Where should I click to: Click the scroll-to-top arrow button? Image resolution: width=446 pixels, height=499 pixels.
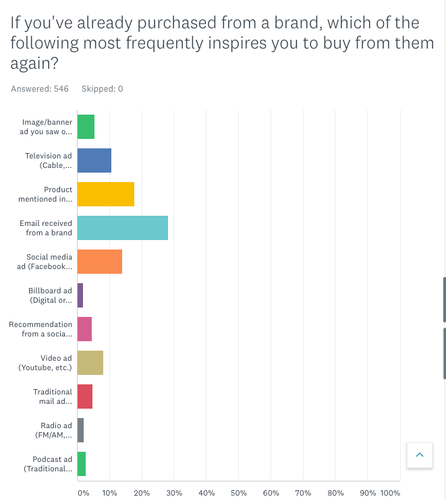coord(419,456)
